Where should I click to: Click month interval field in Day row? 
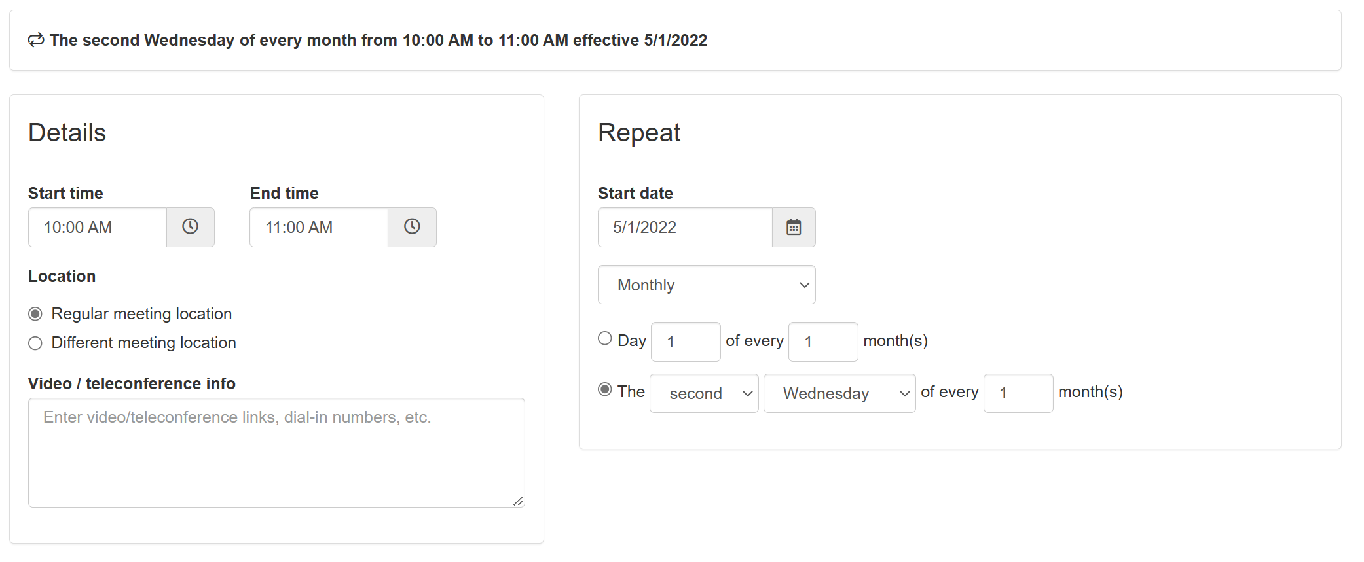822,342
